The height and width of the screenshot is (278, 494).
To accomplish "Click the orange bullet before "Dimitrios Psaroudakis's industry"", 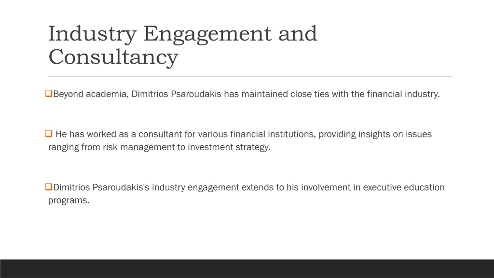I will coord(49,187).
